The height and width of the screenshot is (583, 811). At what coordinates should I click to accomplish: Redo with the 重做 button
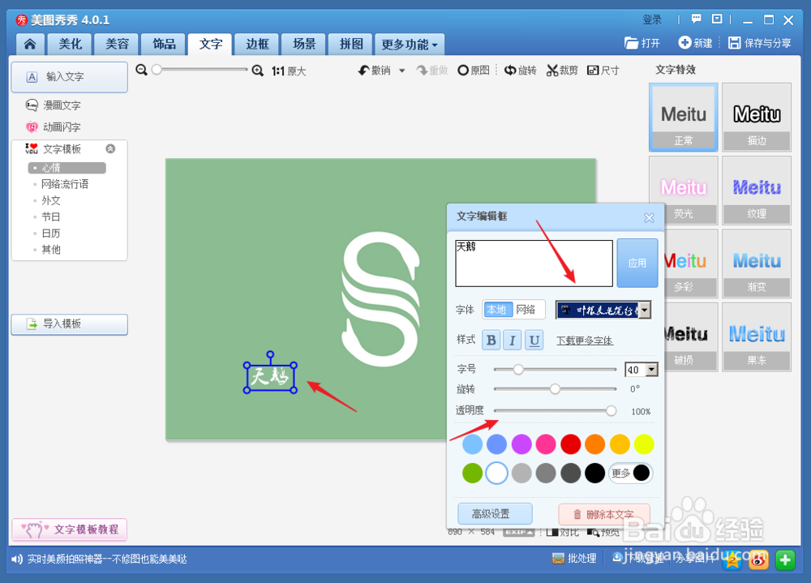click(432, 71)
